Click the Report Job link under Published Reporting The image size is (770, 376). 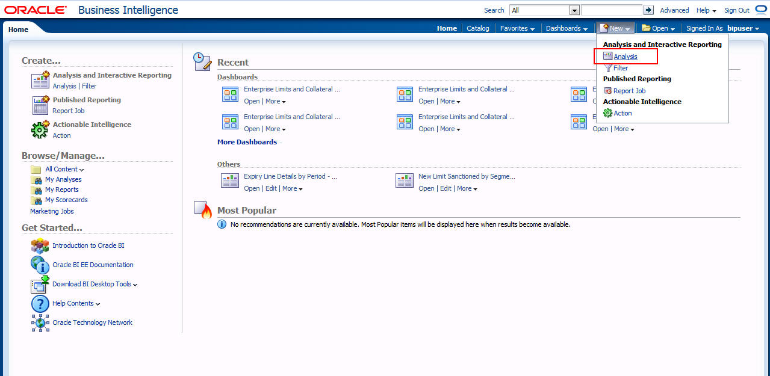point(69,111)
